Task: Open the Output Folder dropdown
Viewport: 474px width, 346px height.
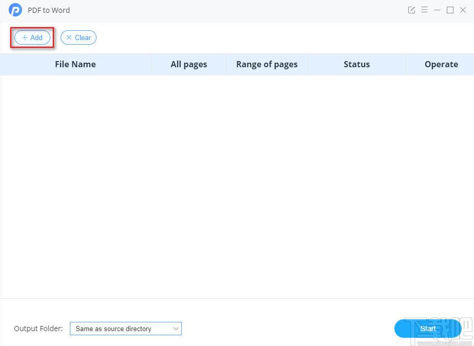Action: tap(126, 329)
